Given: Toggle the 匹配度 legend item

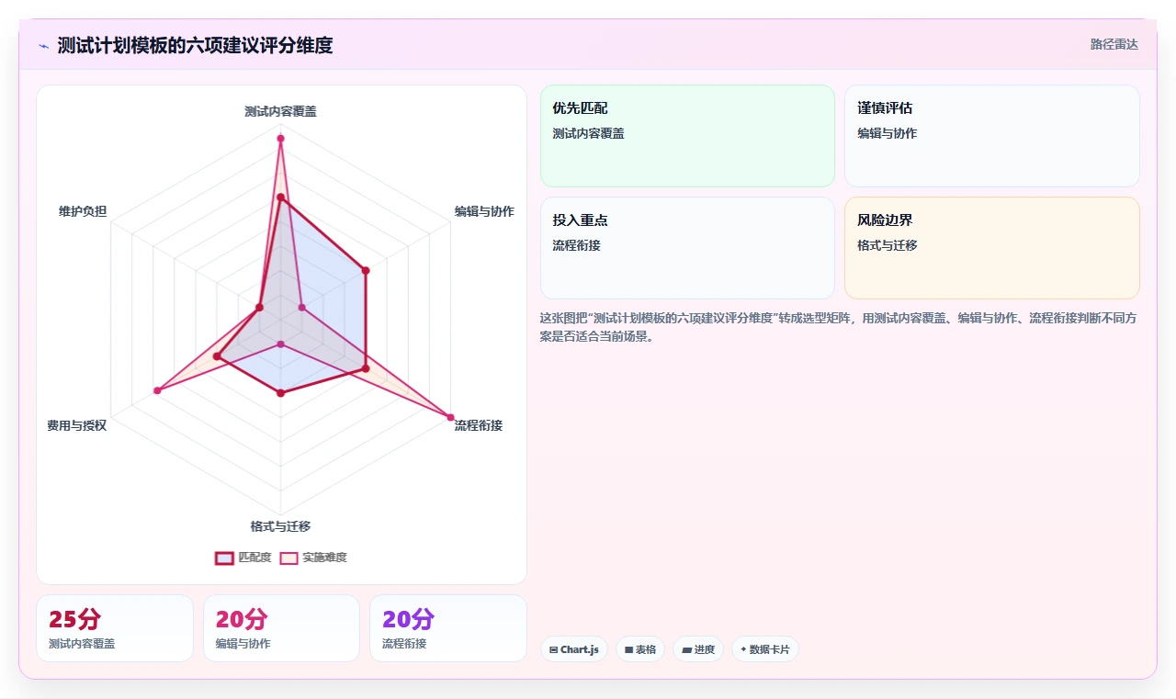Looking at the screenshot, I should pyautogui.click(x=243, y=558).
